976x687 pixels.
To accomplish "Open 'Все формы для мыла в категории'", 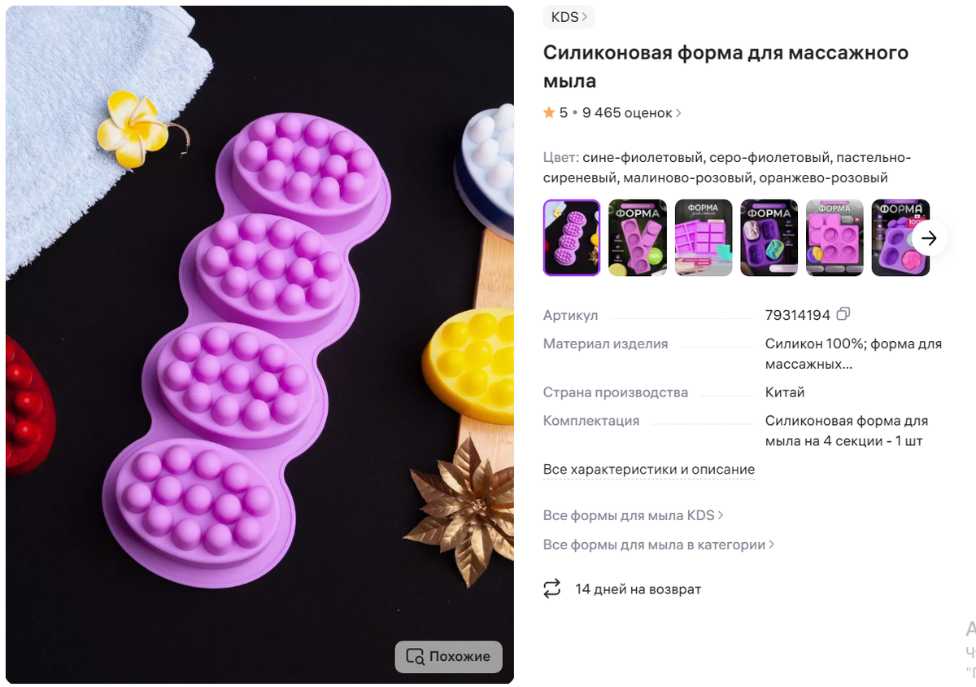I will 656,545.
